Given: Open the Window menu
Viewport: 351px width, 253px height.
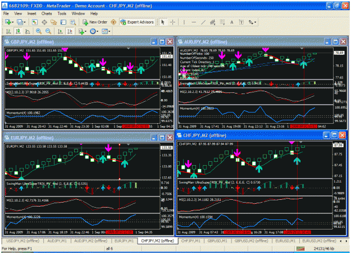Looking at the screenshot, I should pyautogui.click(x=78, y=13).
